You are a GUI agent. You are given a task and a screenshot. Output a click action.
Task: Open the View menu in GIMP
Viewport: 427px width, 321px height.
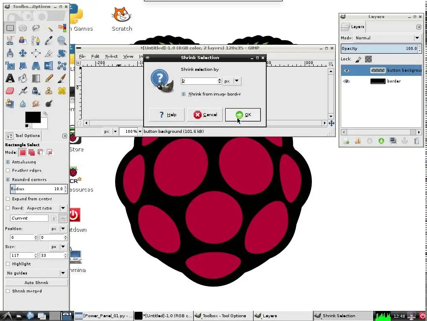tap(128, 57)
